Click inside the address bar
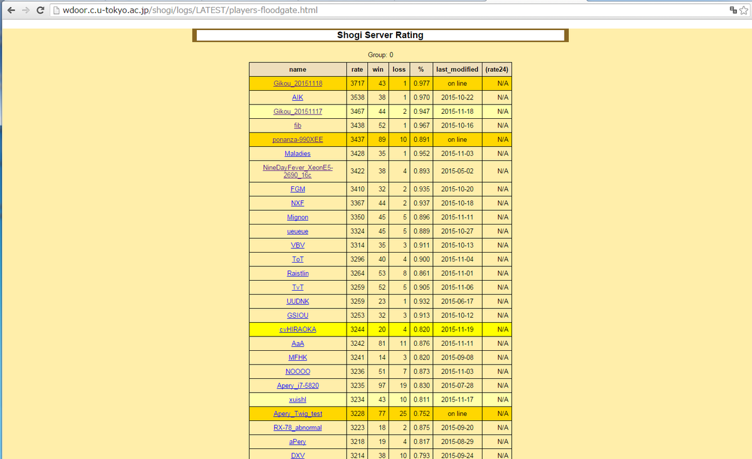This screenshot has height=459, width=752. [251, 10]
